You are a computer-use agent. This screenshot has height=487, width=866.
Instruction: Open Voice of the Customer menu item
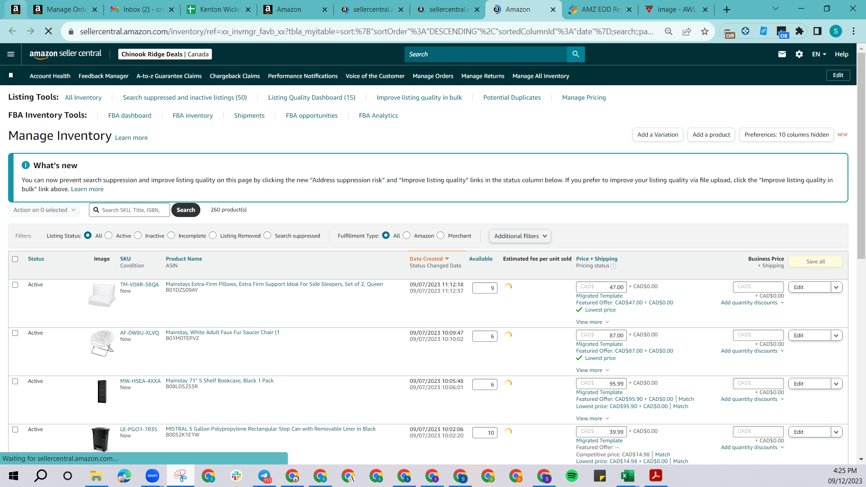tap(375, 76)
